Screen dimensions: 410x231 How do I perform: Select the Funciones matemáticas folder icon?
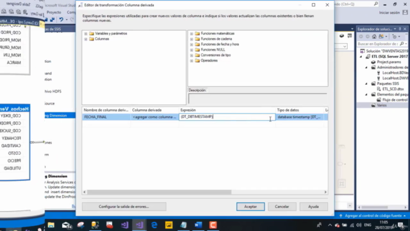click(197, 33)
